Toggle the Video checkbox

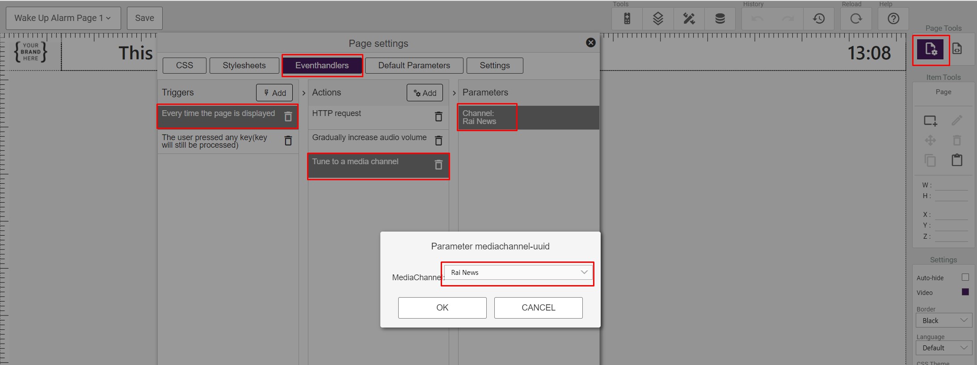click(965, 292)
